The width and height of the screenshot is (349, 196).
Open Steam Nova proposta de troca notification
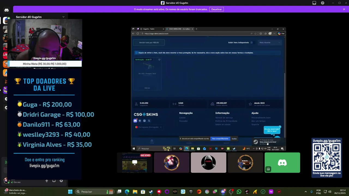point(269,142)
